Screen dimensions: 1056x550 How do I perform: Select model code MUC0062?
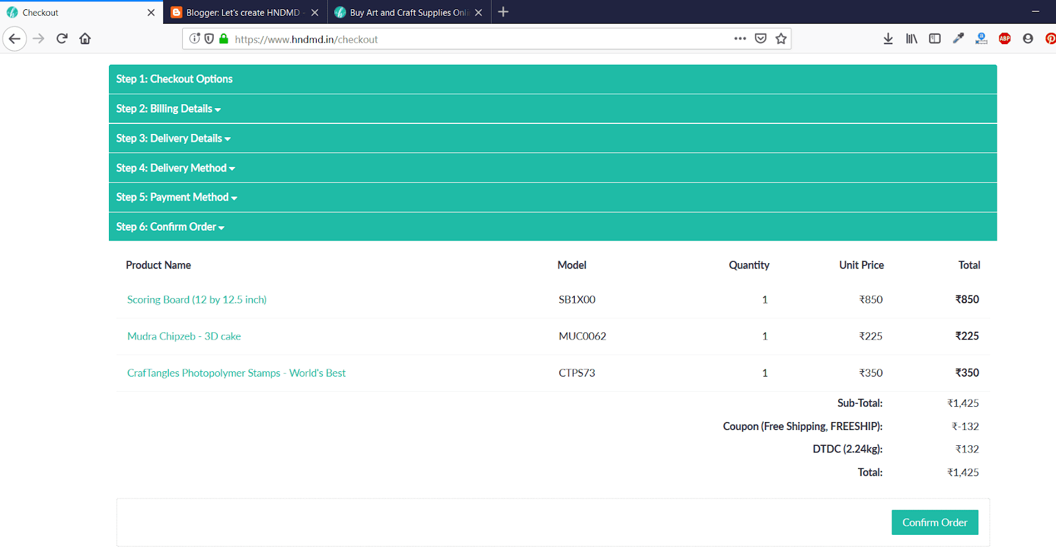pyautogui.click(x=582, y=336)
